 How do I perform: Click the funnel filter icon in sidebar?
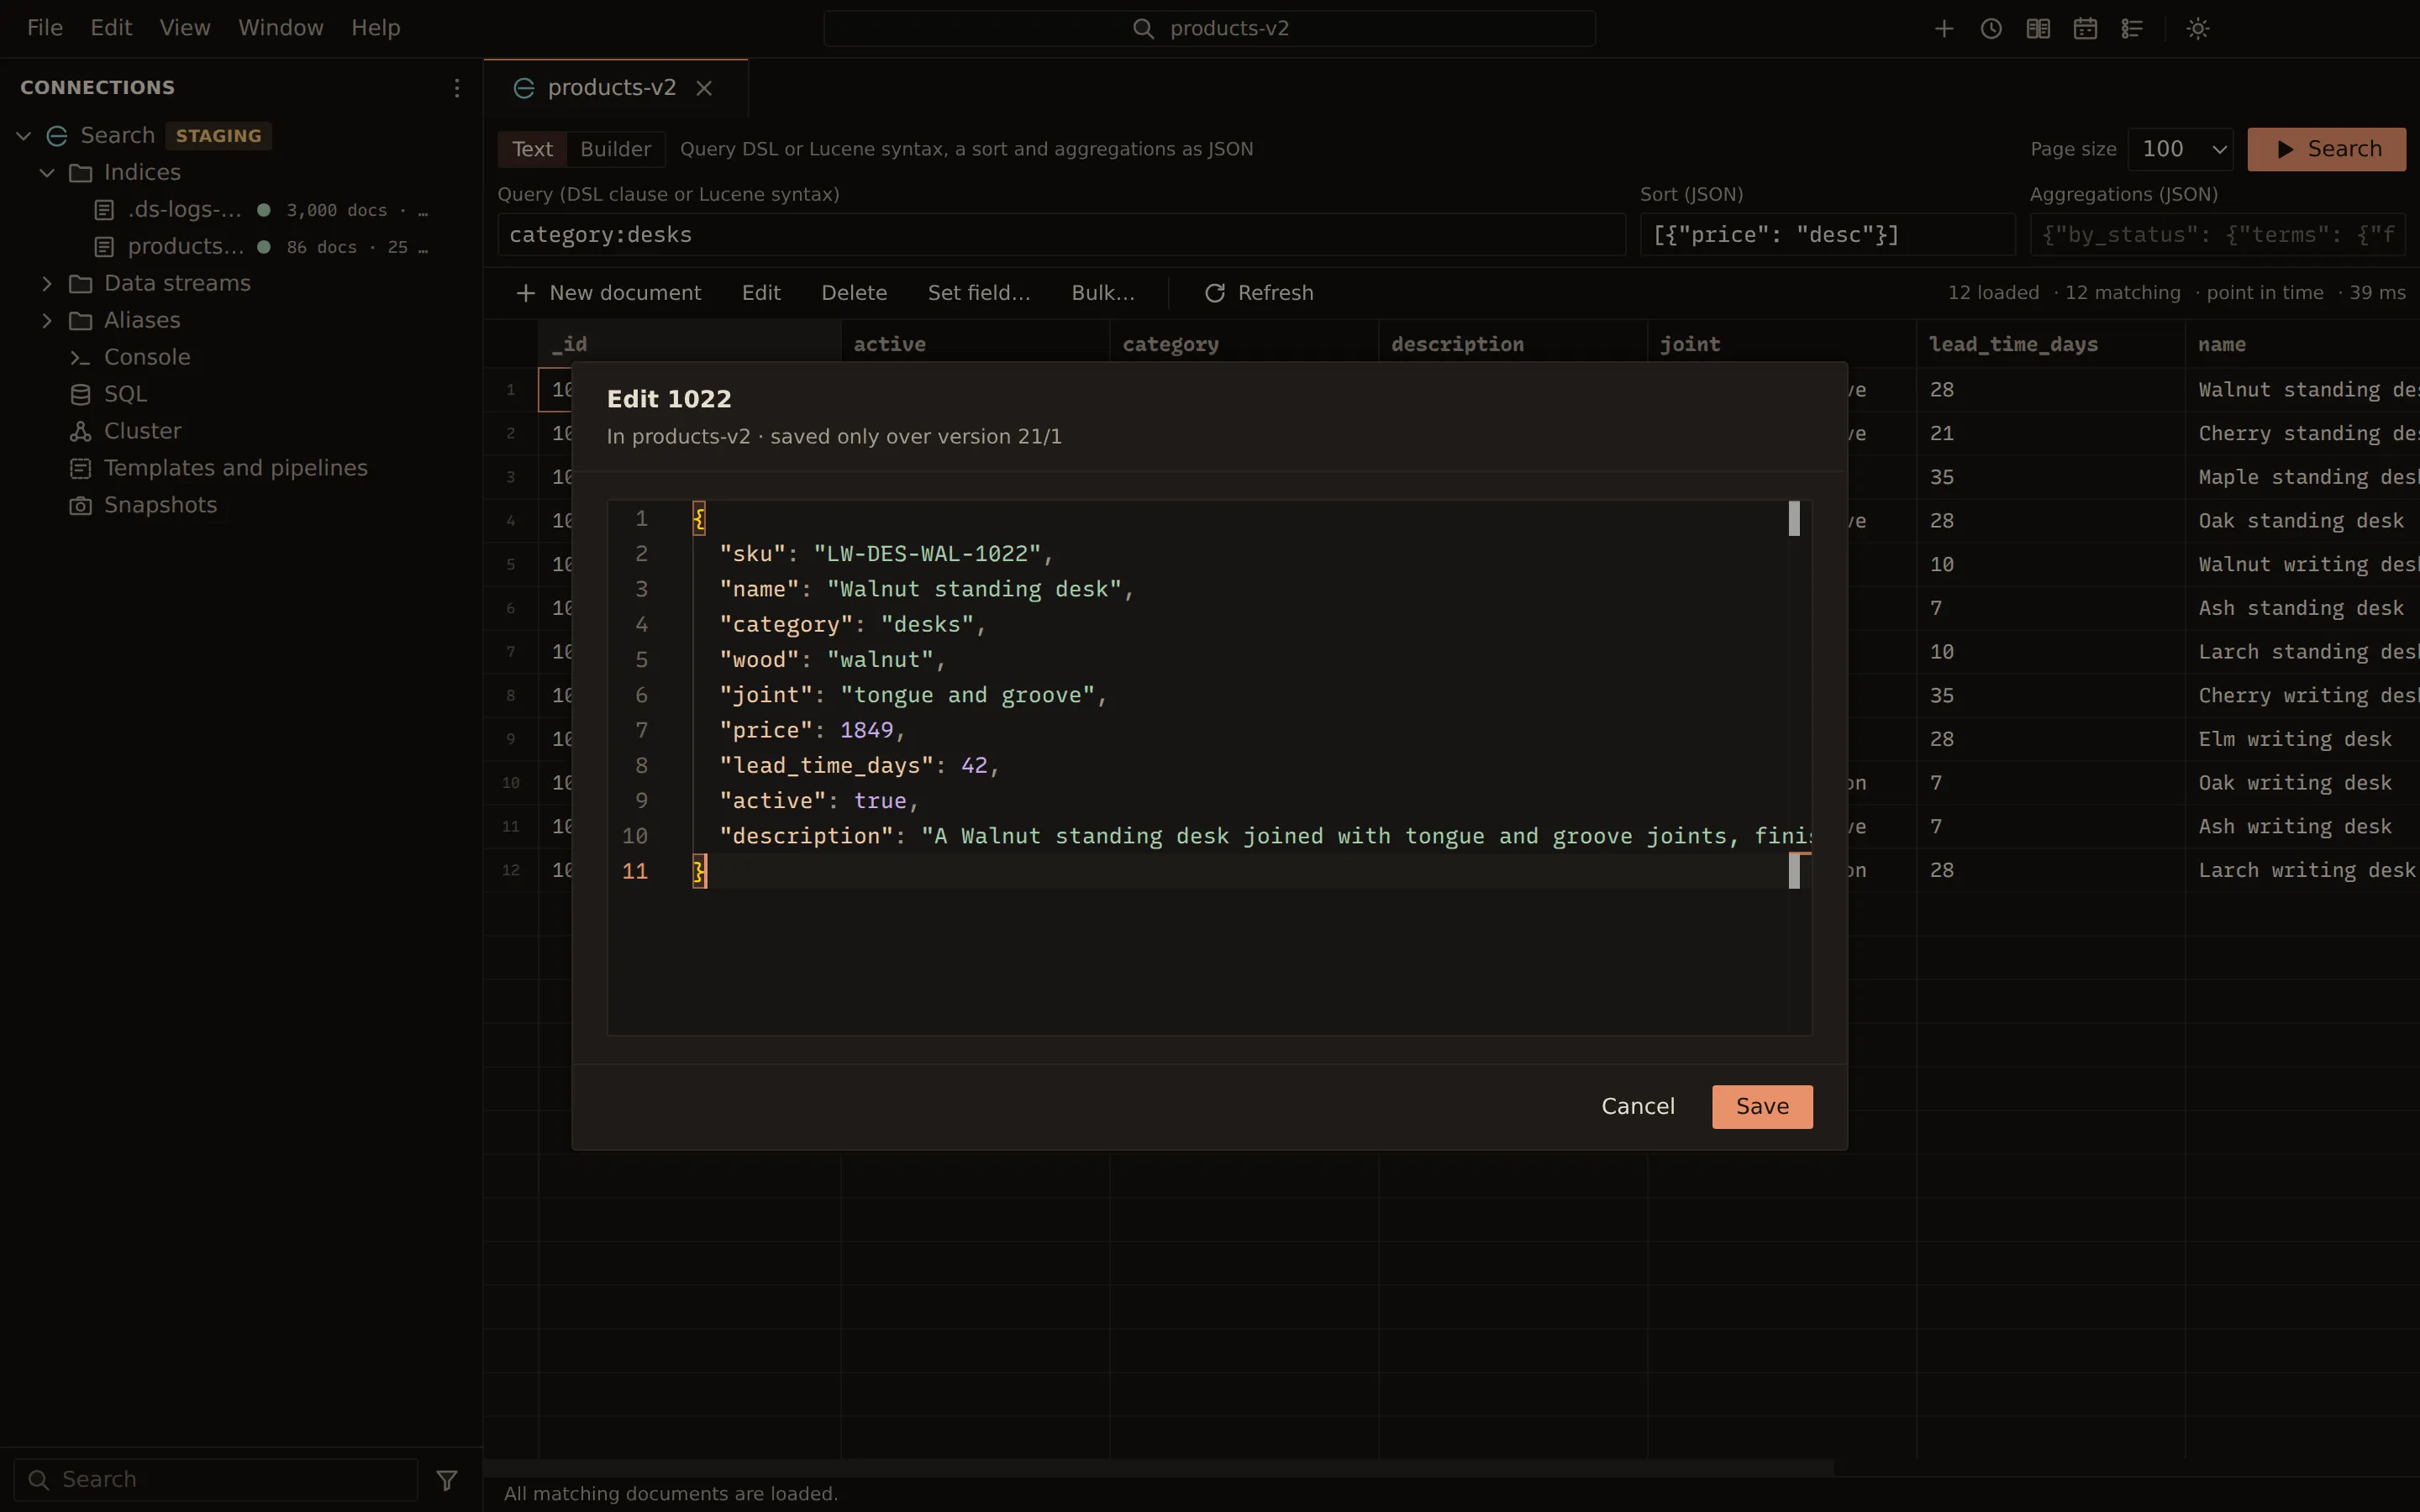tap(447, 1480)
